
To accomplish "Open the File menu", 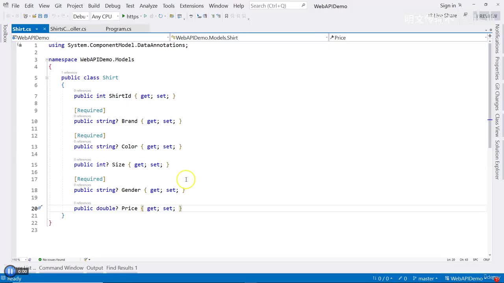I will tap(15, 6).
